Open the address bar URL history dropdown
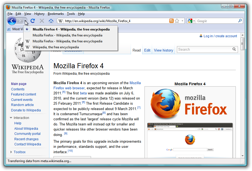Viewport: 252px width, 171px height. coord(182,21)
